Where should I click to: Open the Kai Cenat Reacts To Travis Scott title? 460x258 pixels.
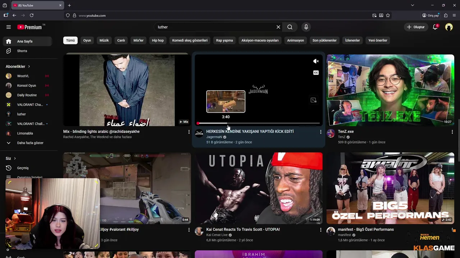tap(243, 229)
